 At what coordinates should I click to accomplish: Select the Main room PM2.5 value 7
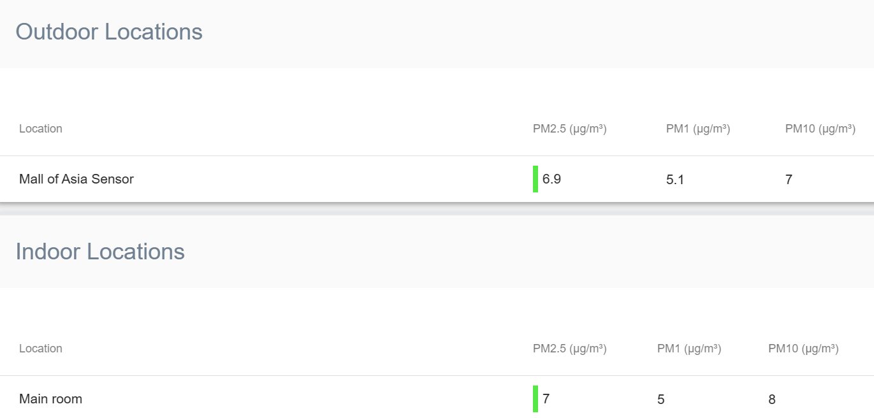(546, 399)
